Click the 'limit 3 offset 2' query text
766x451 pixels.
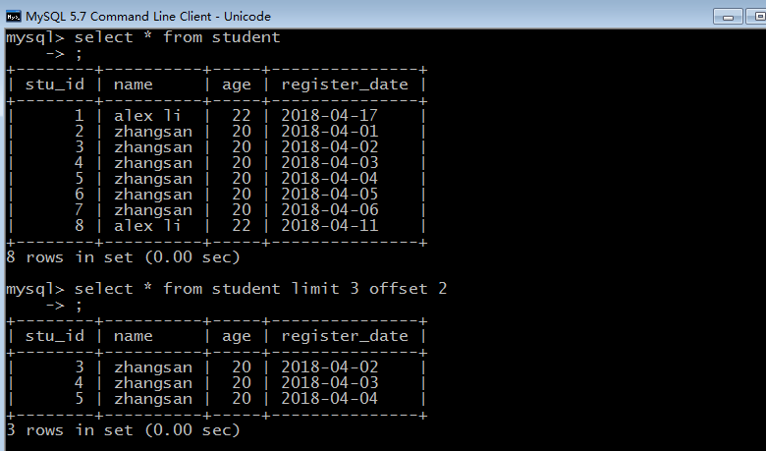coord(369,288)
